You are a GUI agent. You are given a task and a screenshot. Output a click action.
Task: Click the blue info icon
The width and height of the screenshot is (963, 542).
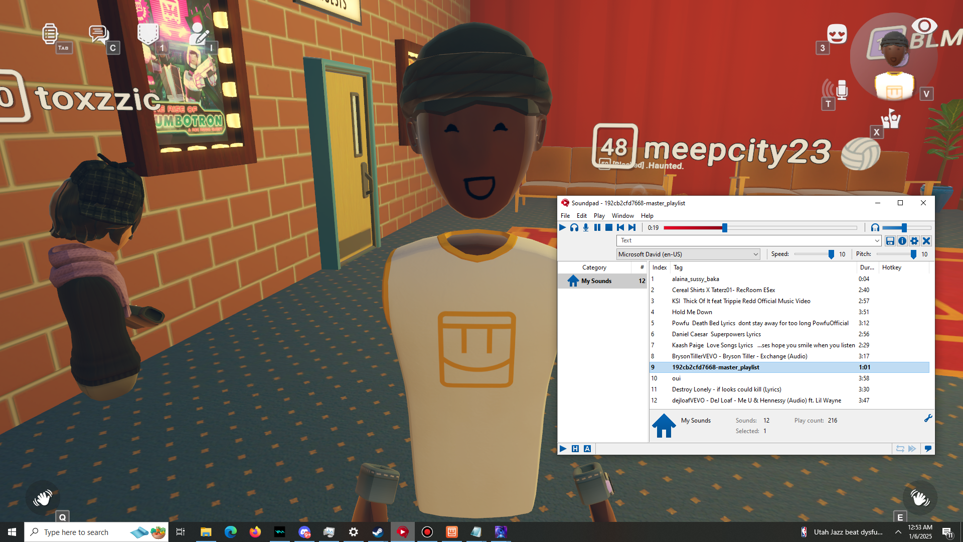coord(902,241)
